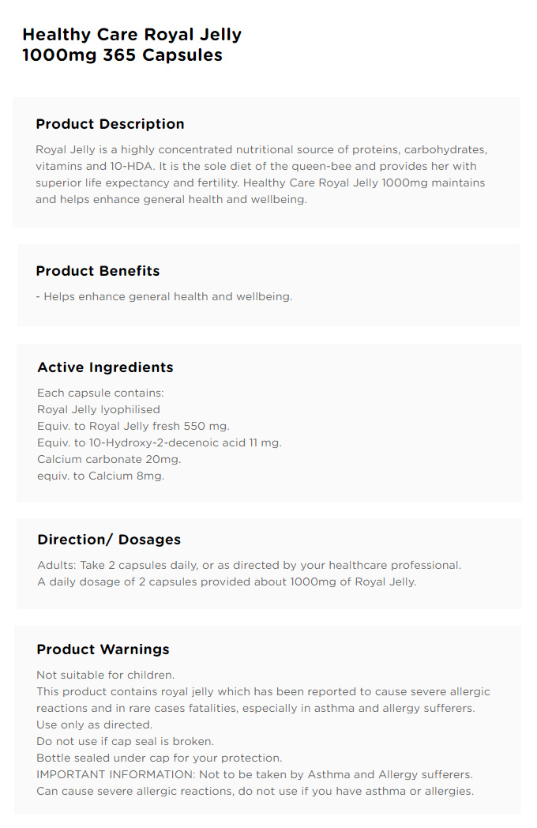This screenshot has height=828, width=537.
Task: Select the "Royal Jelly lyophilised" ingredient line
Action: pos(99,410)
